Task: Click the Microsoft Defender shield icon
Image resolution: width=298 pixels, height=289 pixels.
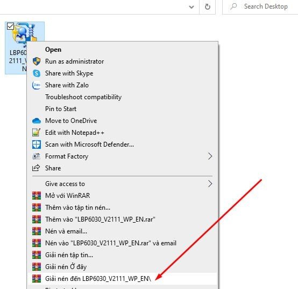Action: (x=37, y=144)
